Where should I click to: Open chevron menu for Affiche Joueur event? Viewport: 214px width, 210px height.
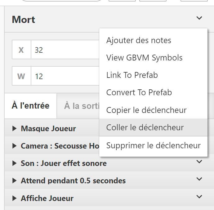[x=199, y=196]
